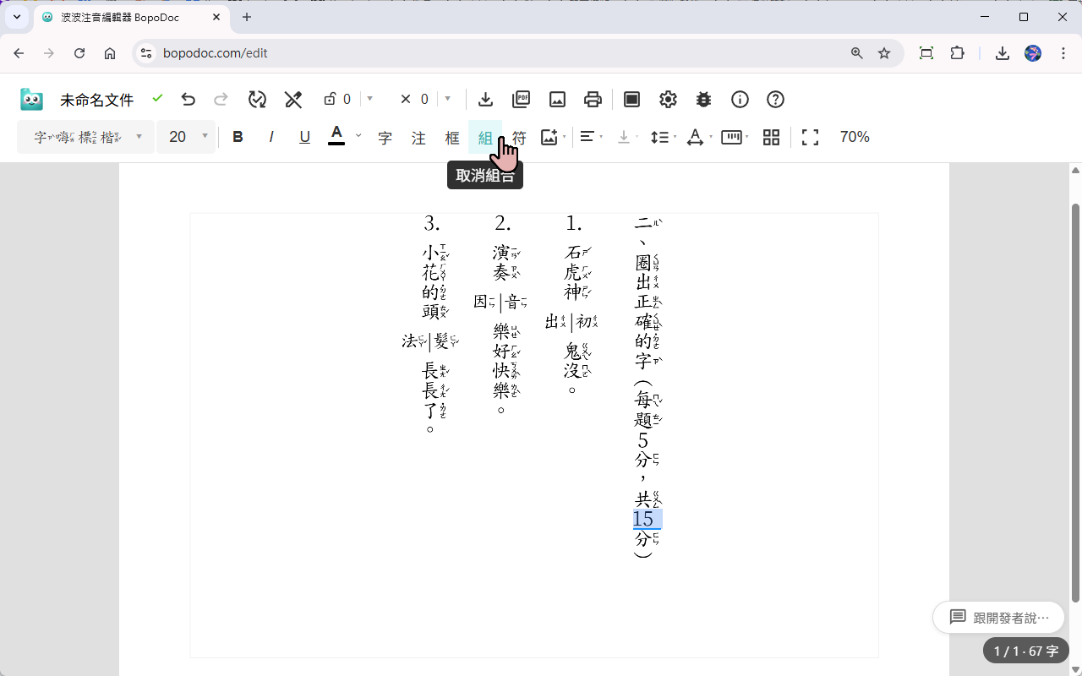Open the settings gear
This screenshot has height=676, width=1082.
tap(668, 99)
